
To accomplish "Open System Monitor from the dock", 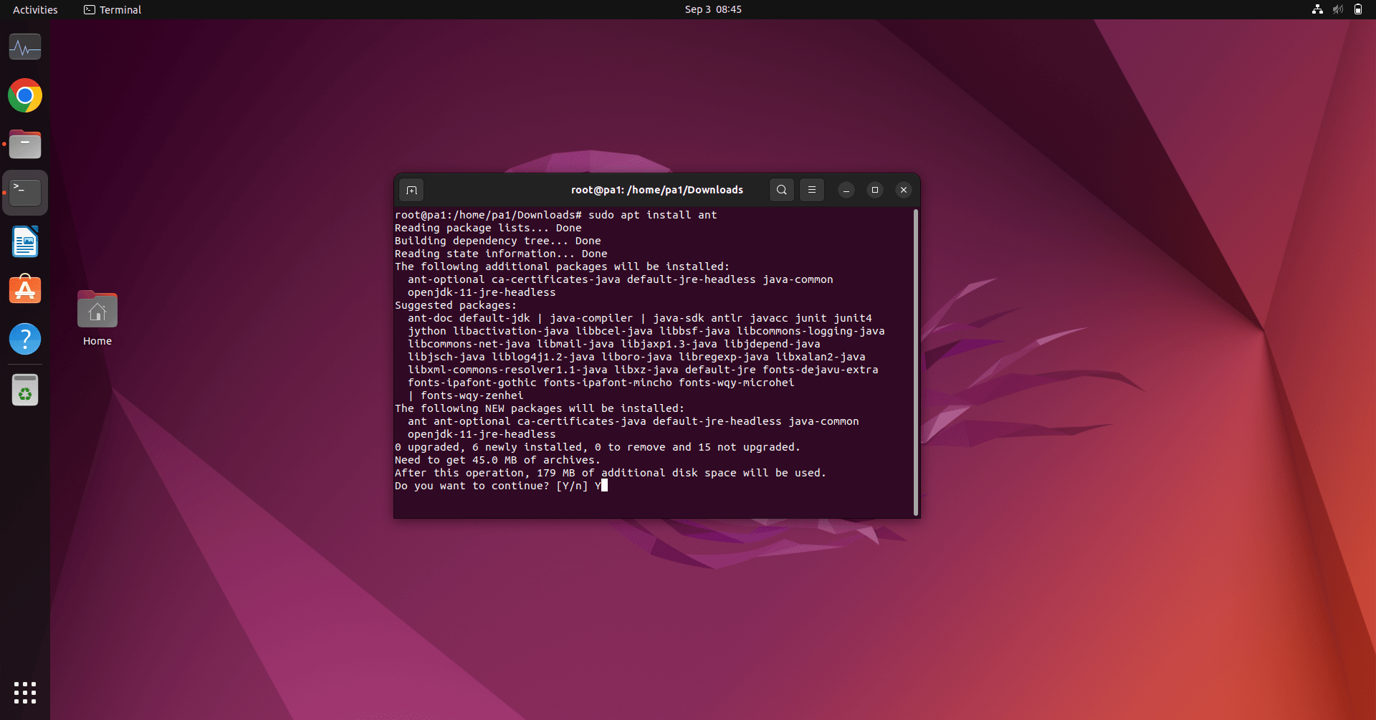I will (24, 47).
